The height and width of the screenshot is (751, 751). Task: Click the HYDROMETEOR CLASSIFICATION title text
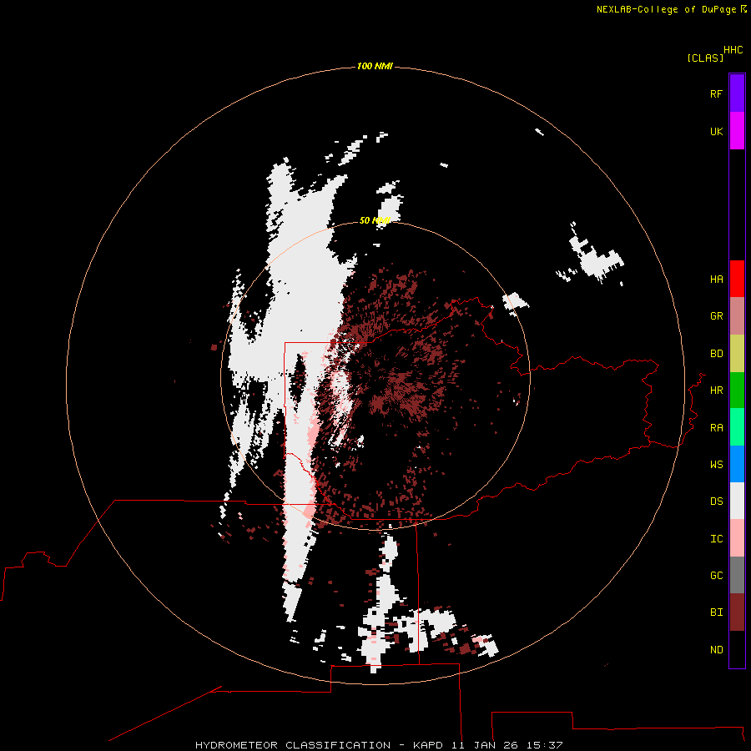(x=293, y=745)
